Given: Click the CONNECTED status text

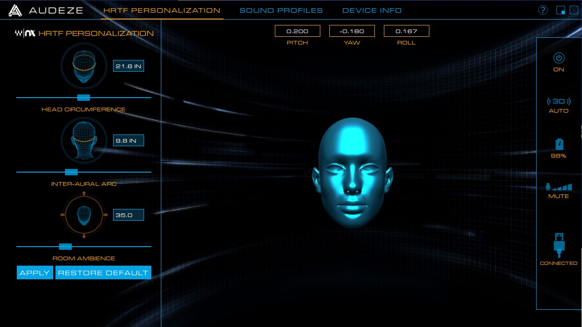Looking at the screenshot, I should point(559,263).
